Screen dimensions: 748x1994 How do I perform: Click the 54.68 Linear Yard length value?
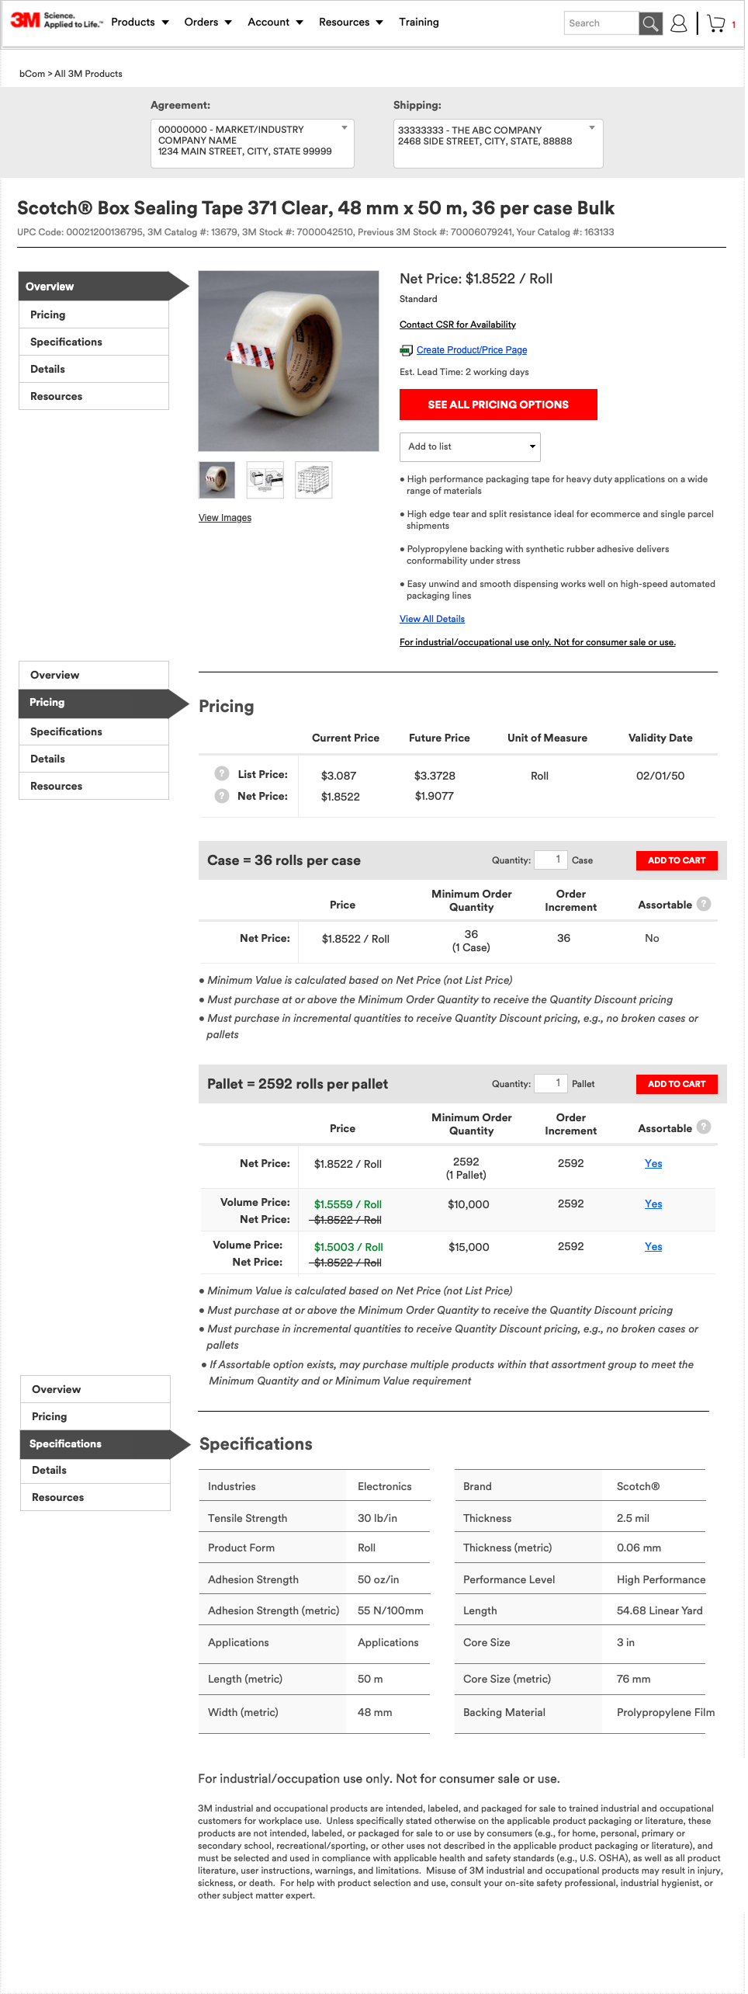[x=660, y=1610]
